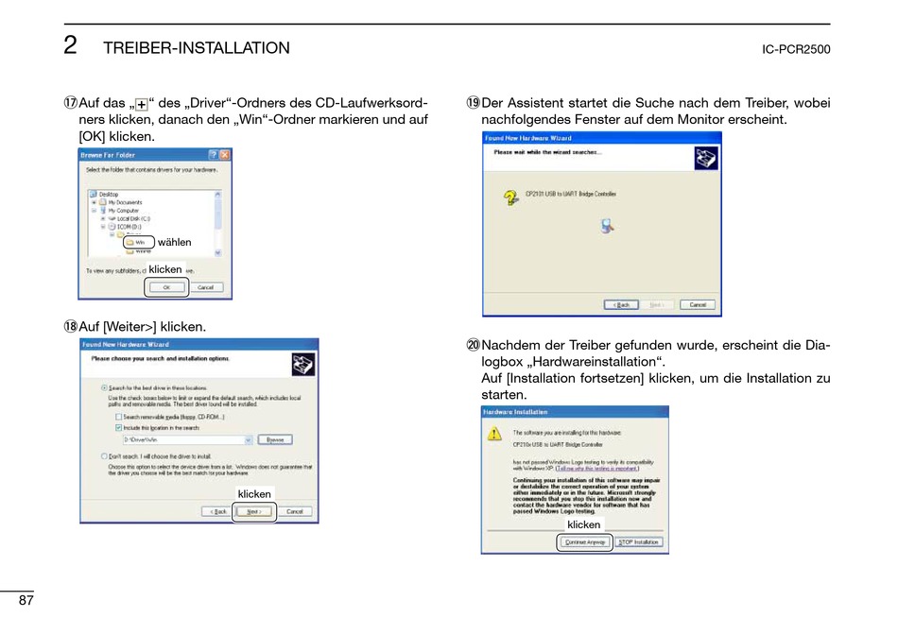
Task: Click the searching animation icon
Action: coord(607,226)
